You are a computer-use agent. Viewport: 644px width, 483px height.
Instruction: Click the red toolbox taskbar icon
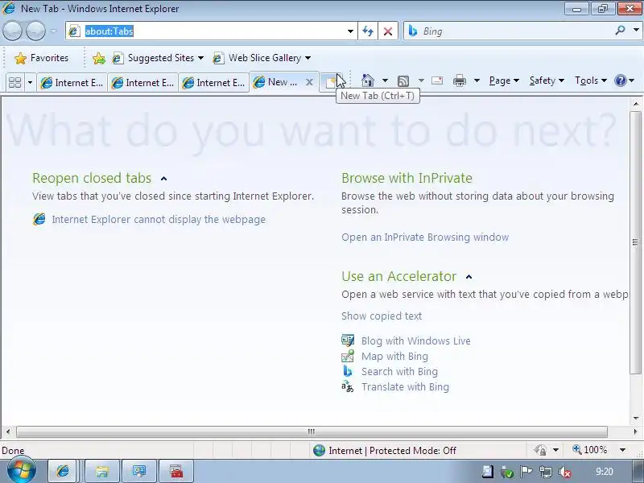[x=176, y=471]
